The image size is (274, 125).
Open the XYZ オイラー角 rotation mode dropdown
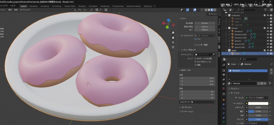(x=197, y=102)
